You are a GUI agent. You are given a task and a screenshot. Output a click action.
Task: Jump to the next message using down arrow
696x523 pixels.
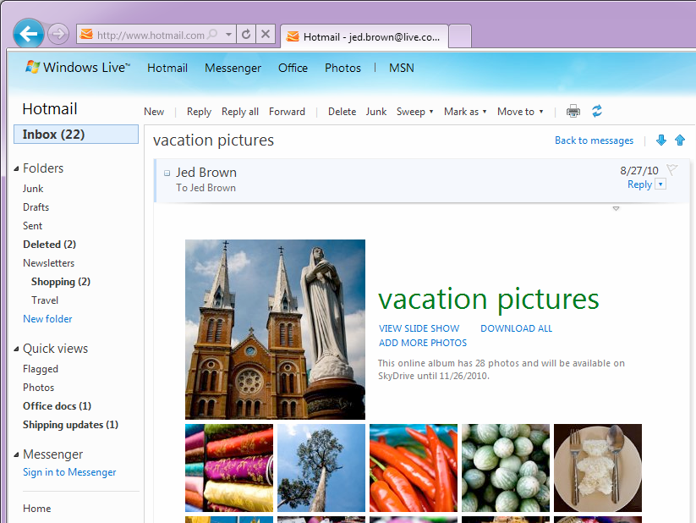click(x=660, y=140)
